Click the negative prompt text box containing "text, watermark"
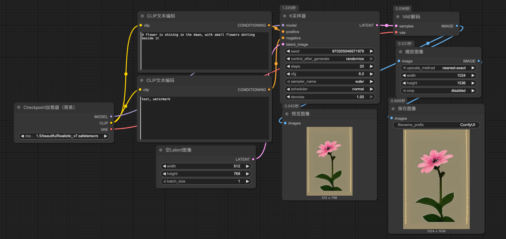Screen dimensions: 506x239 point(204,118)
